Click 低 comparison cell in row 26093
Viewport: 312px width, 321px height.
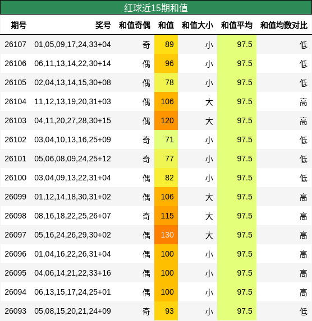304,311
